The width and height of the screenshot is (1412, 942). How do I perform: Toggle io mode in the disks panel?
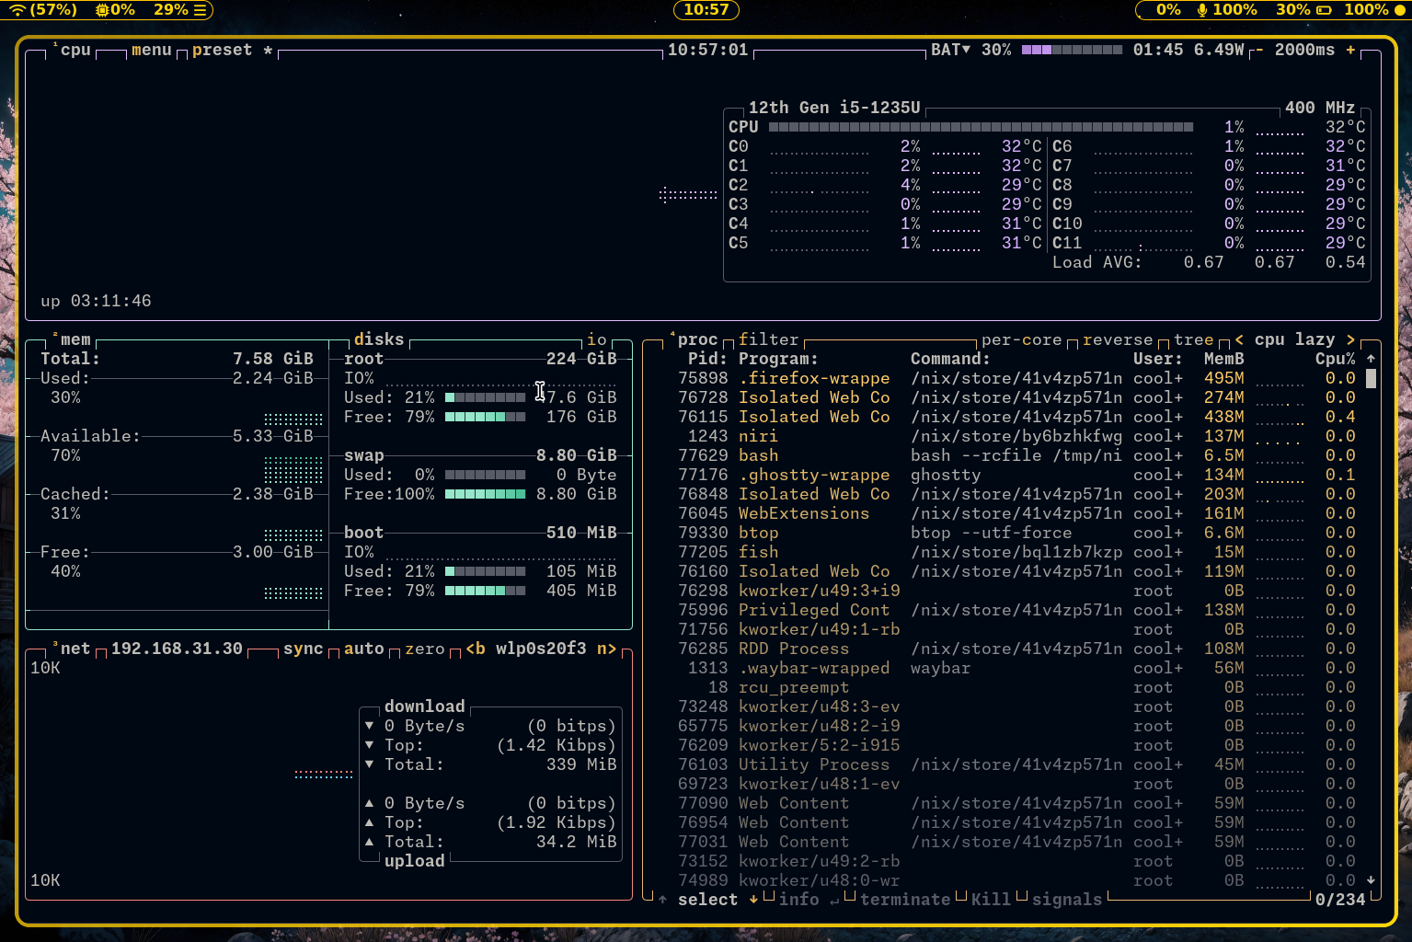(x=597, y=339)
